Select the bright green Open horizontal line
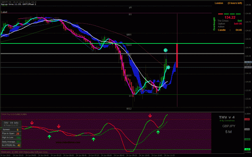This screenshot has height=157, width=252. point(122,43)
